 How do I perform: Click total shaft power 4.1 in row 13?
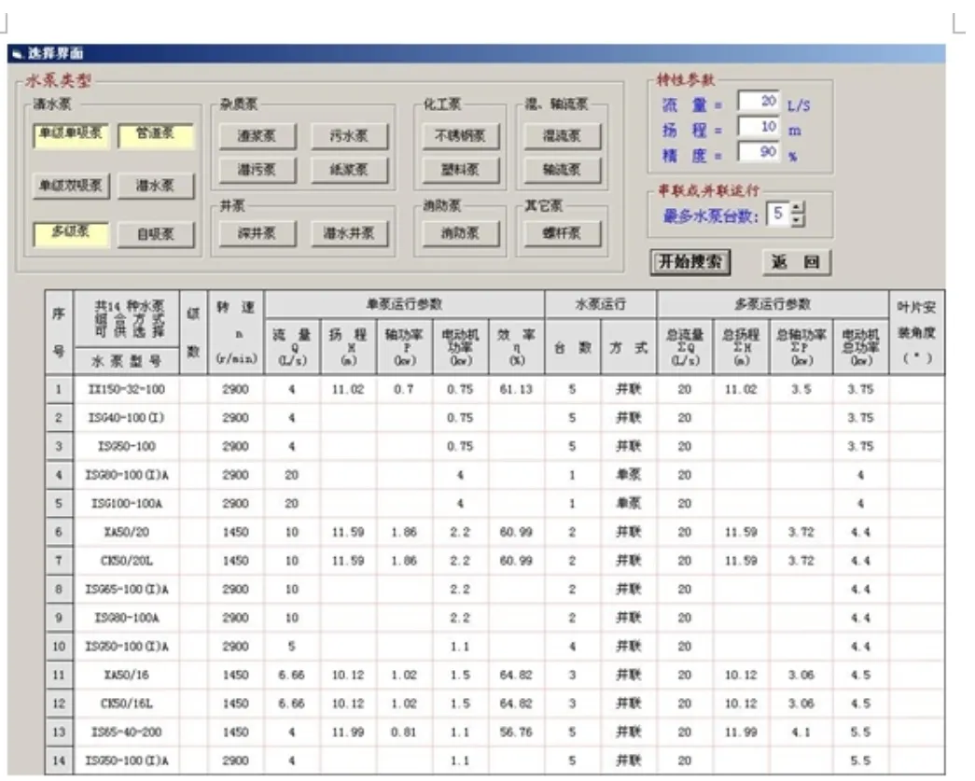click(x=801, y=732)
